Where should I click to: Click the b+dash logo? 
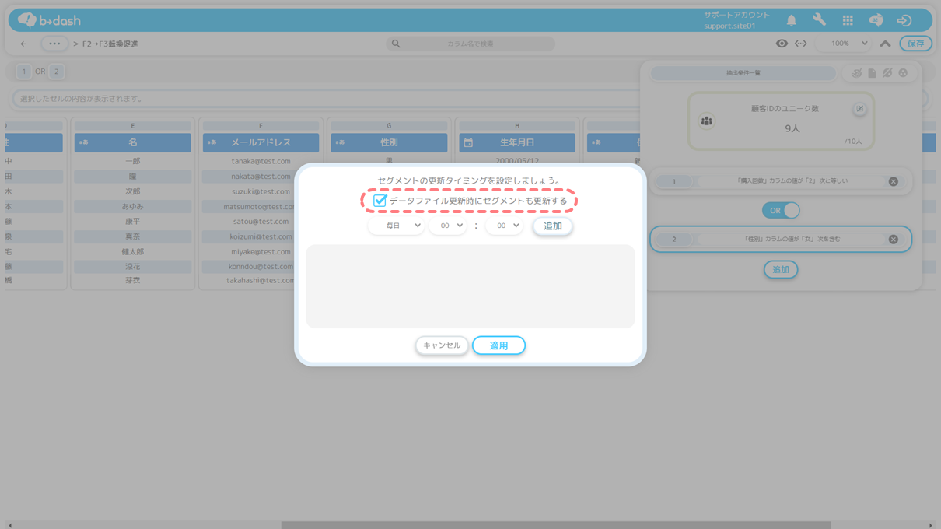tap(49, 20)
